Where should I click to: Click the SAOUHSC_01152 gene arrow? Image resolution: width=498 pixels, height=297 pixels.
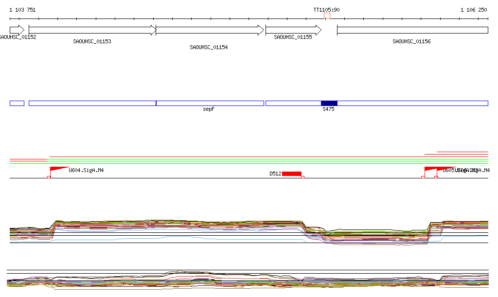[17, 30]
